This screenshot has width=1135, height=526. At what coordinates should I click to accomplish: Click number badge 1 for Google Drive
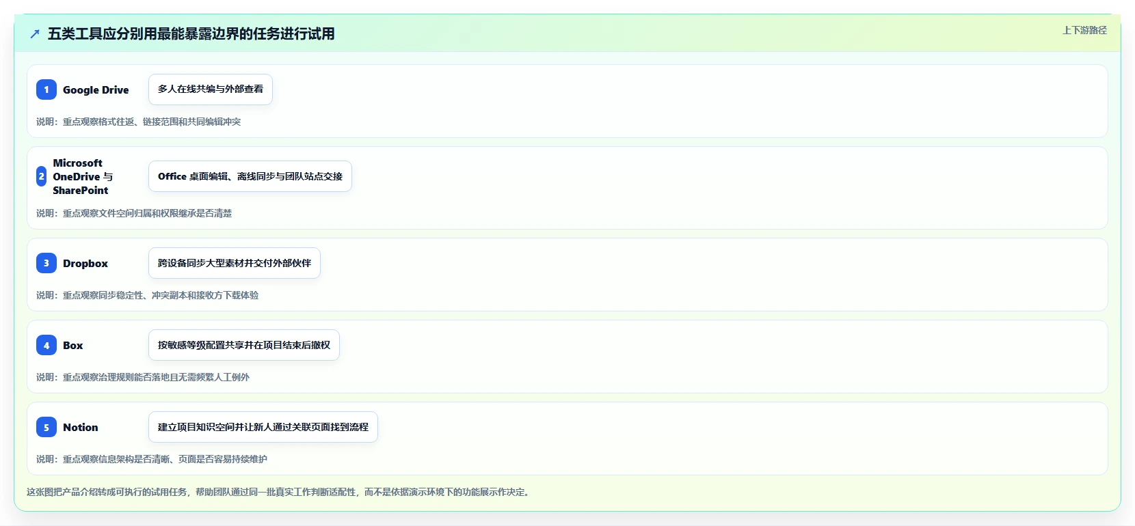click(46, 89)
